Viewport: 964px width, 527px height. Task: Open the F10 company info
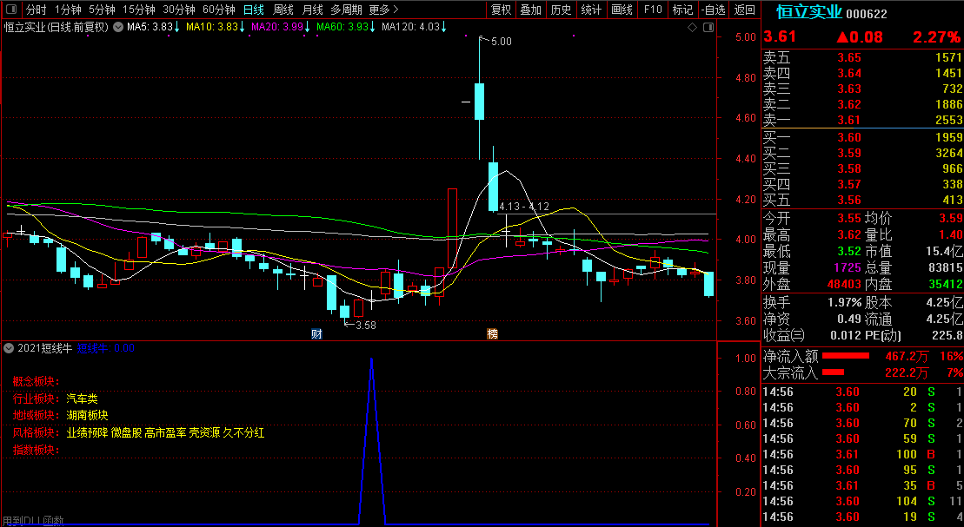coord(653,10)
